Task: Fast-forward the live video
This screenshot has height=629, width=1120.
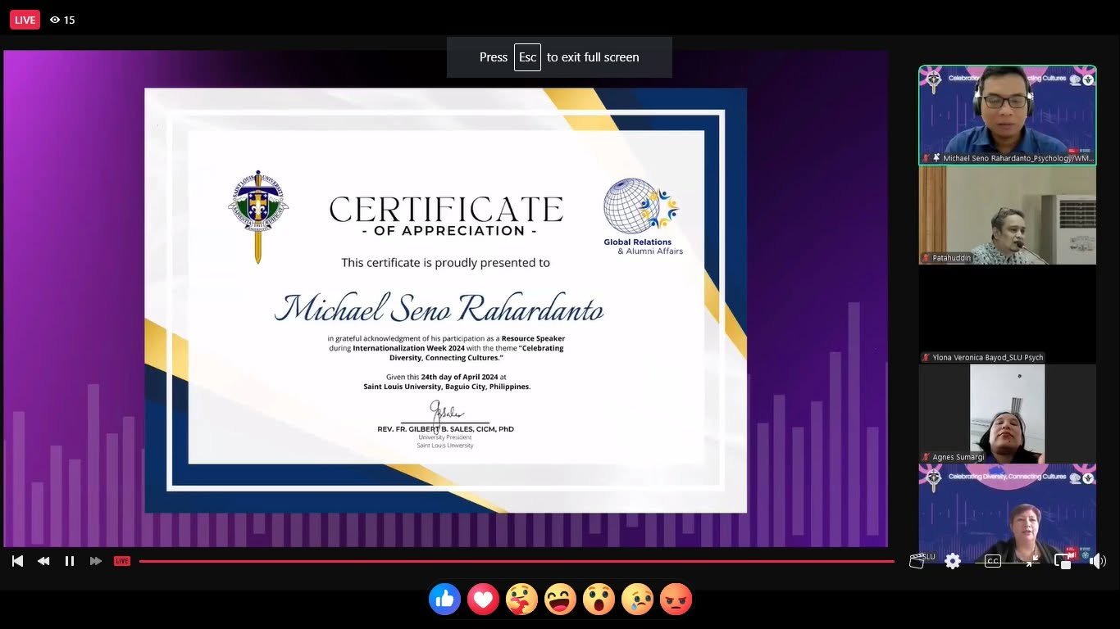Action: coord(96,561)
